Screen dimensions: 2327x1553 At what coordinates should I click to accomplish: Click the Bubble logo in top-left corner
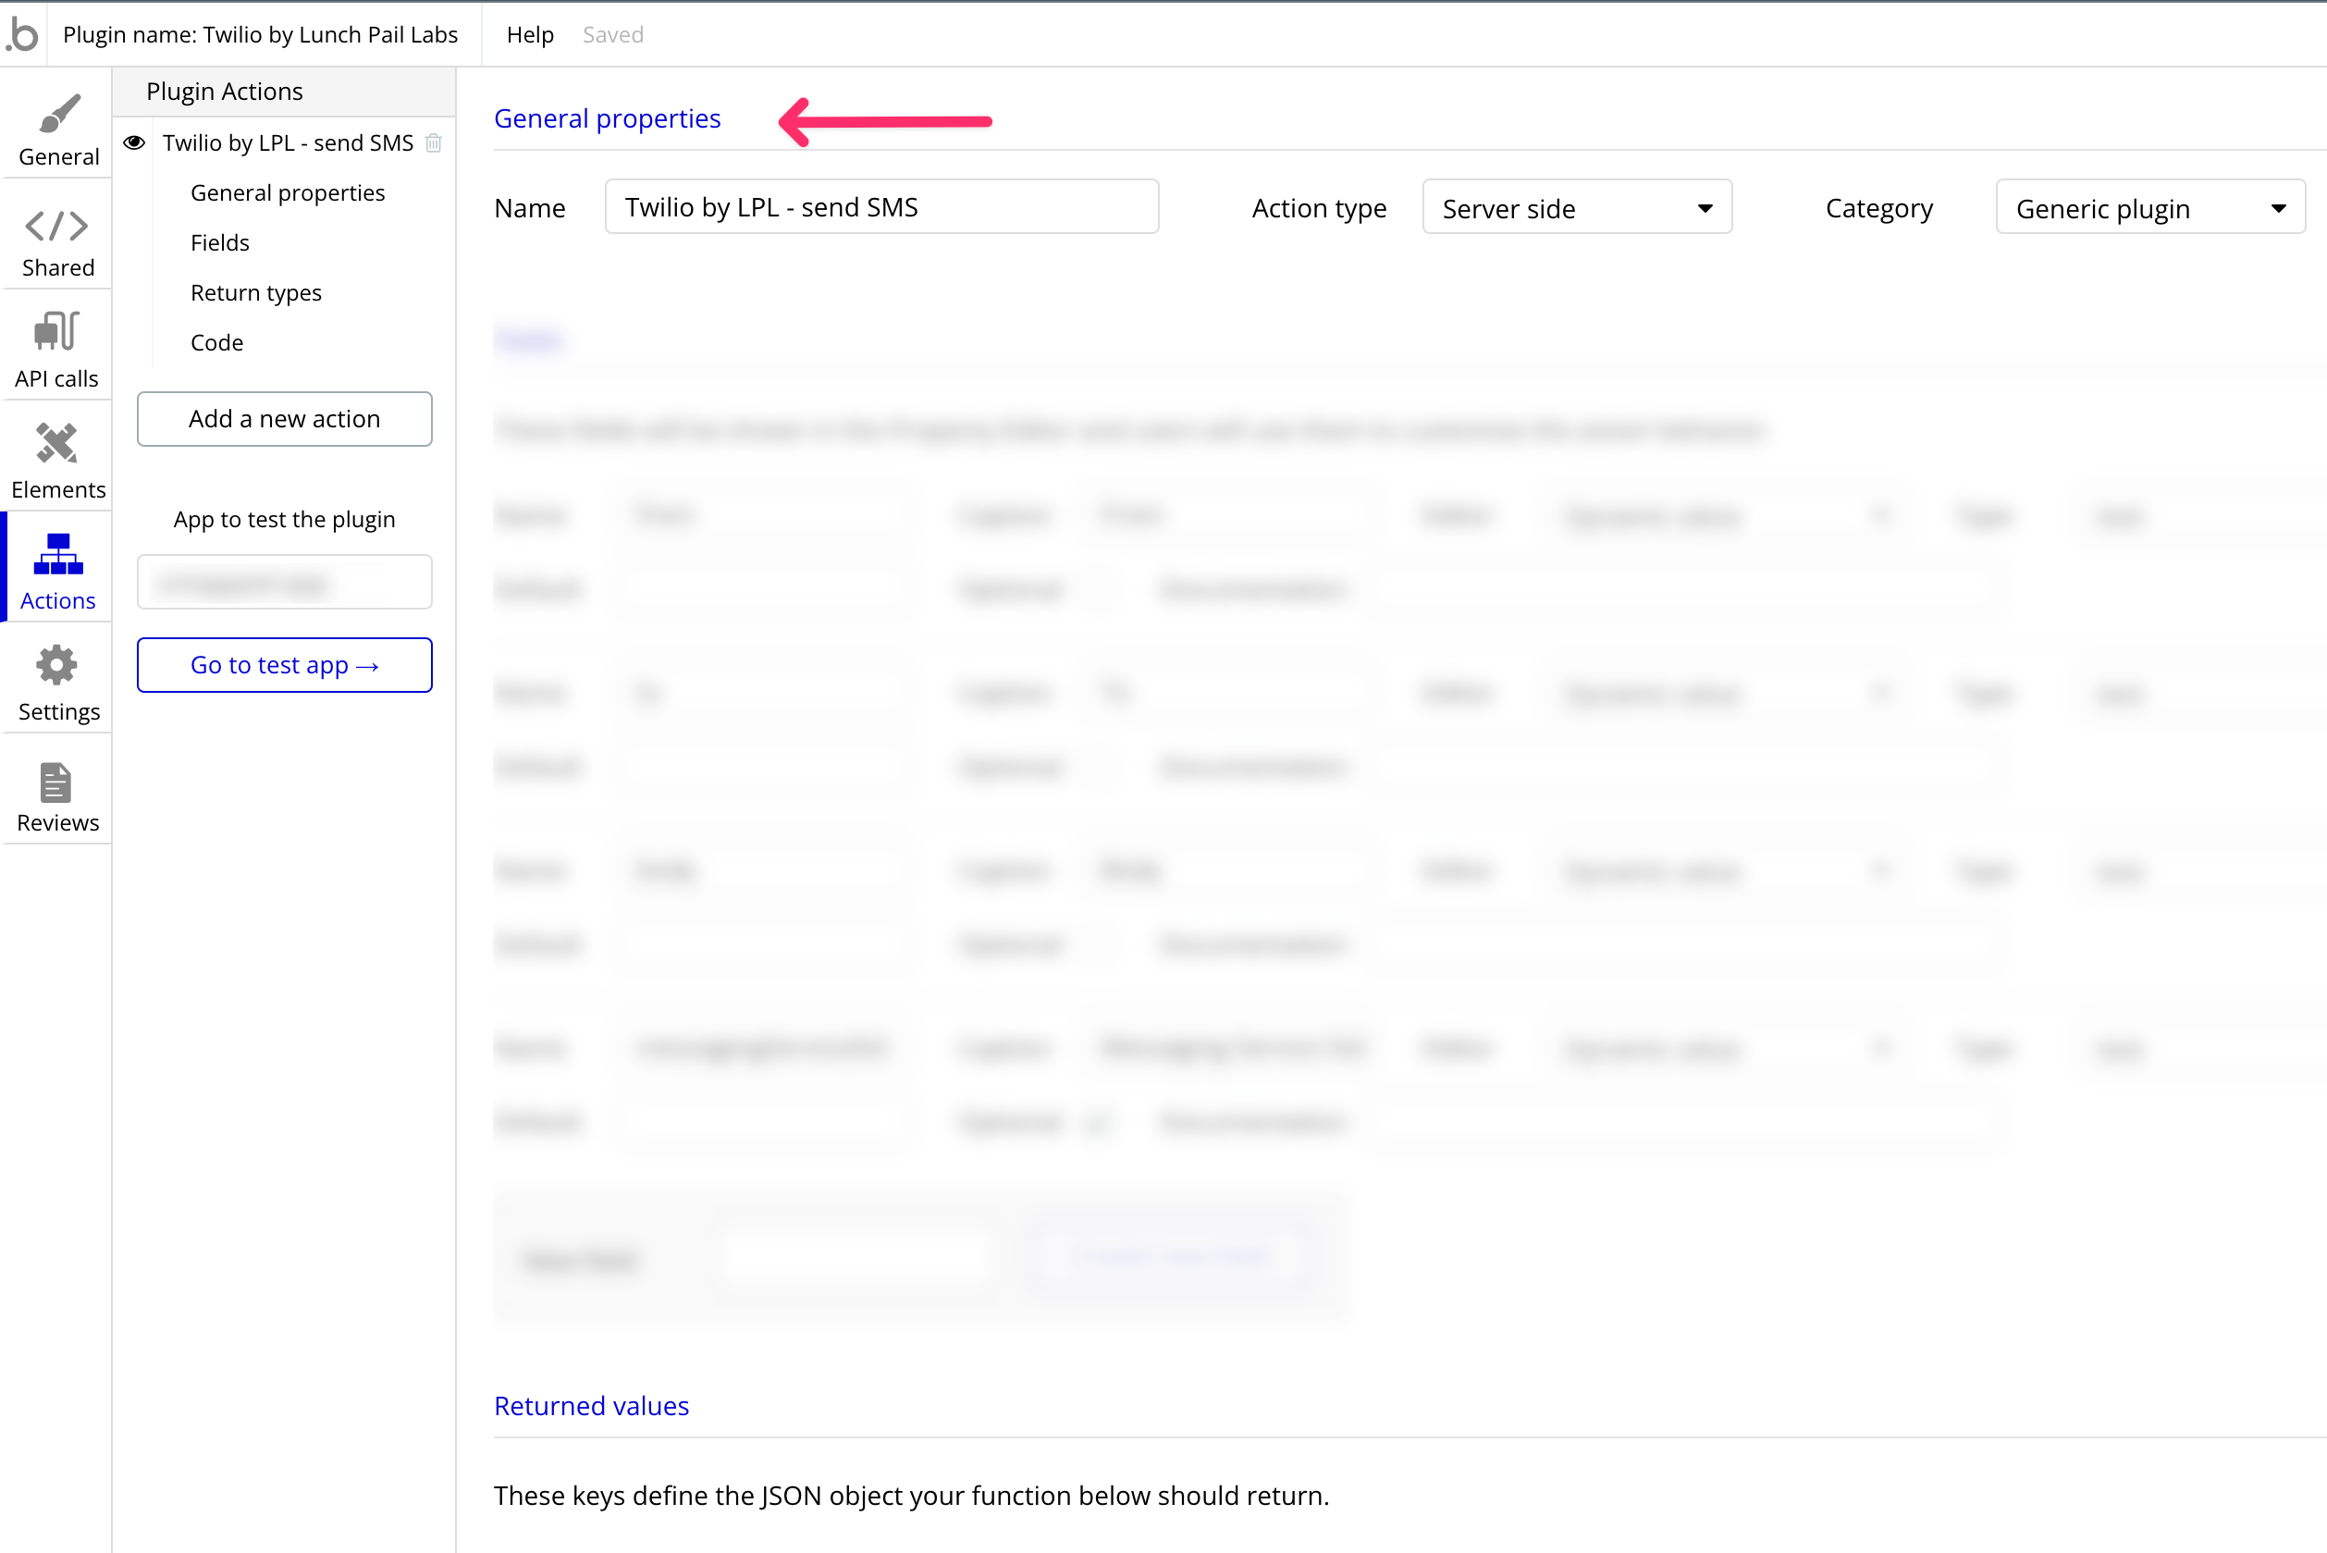(22, 34)
